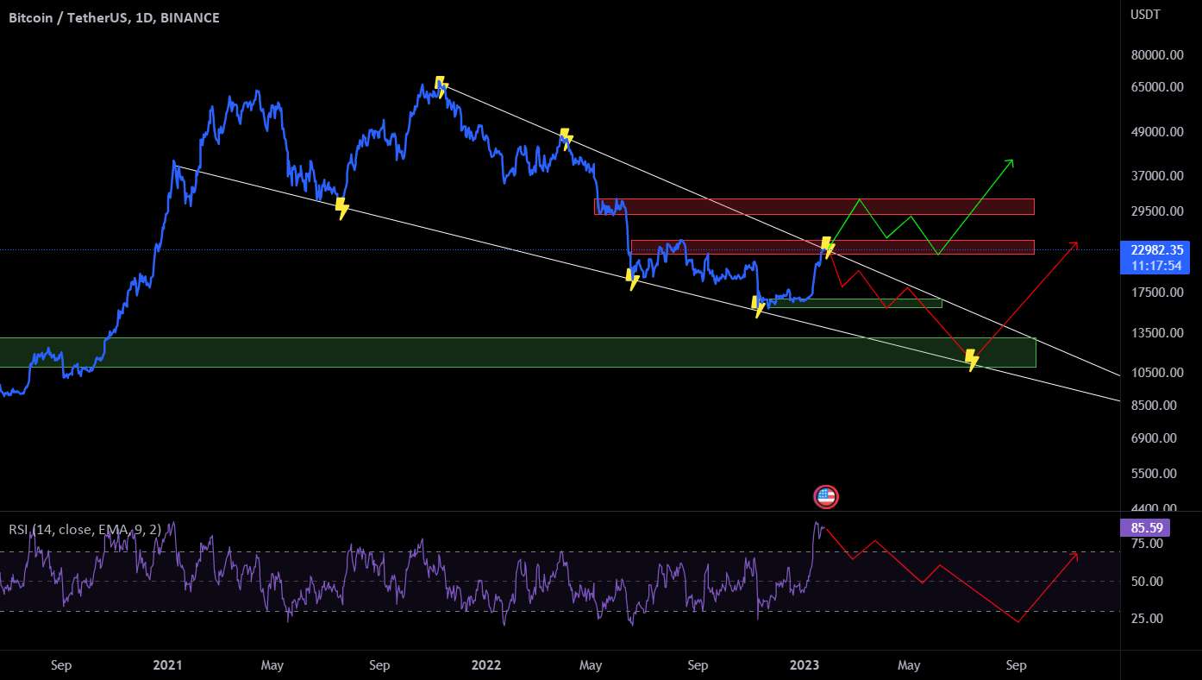Select the lower red resistance rectangle near 23000
Viewport: 1202px width, 680px height.
pos(832,247)
